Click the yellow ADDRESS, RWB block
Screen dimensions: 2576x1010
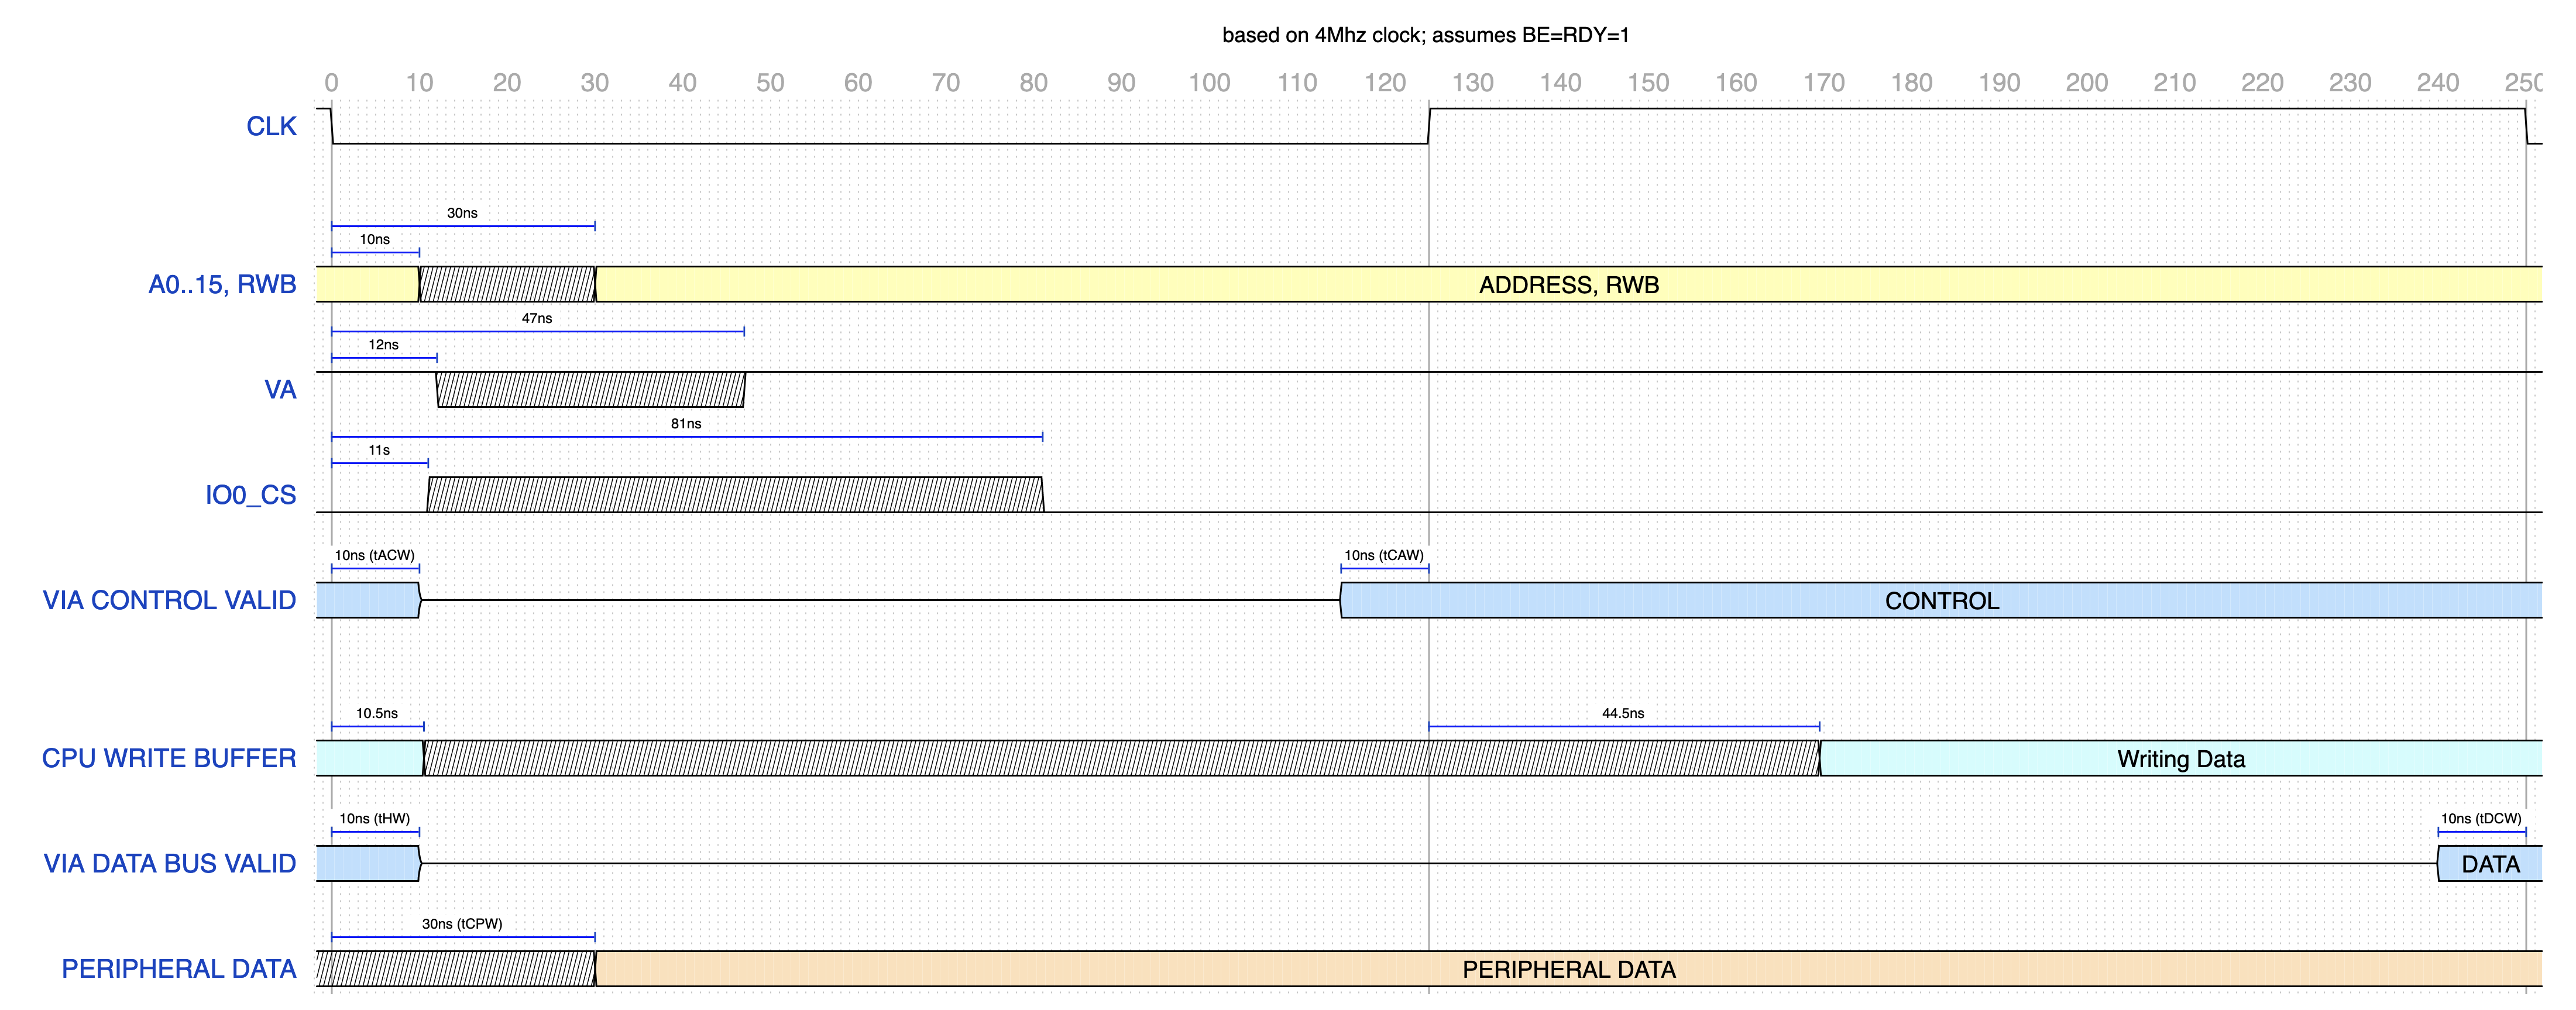pos(1568,285)
